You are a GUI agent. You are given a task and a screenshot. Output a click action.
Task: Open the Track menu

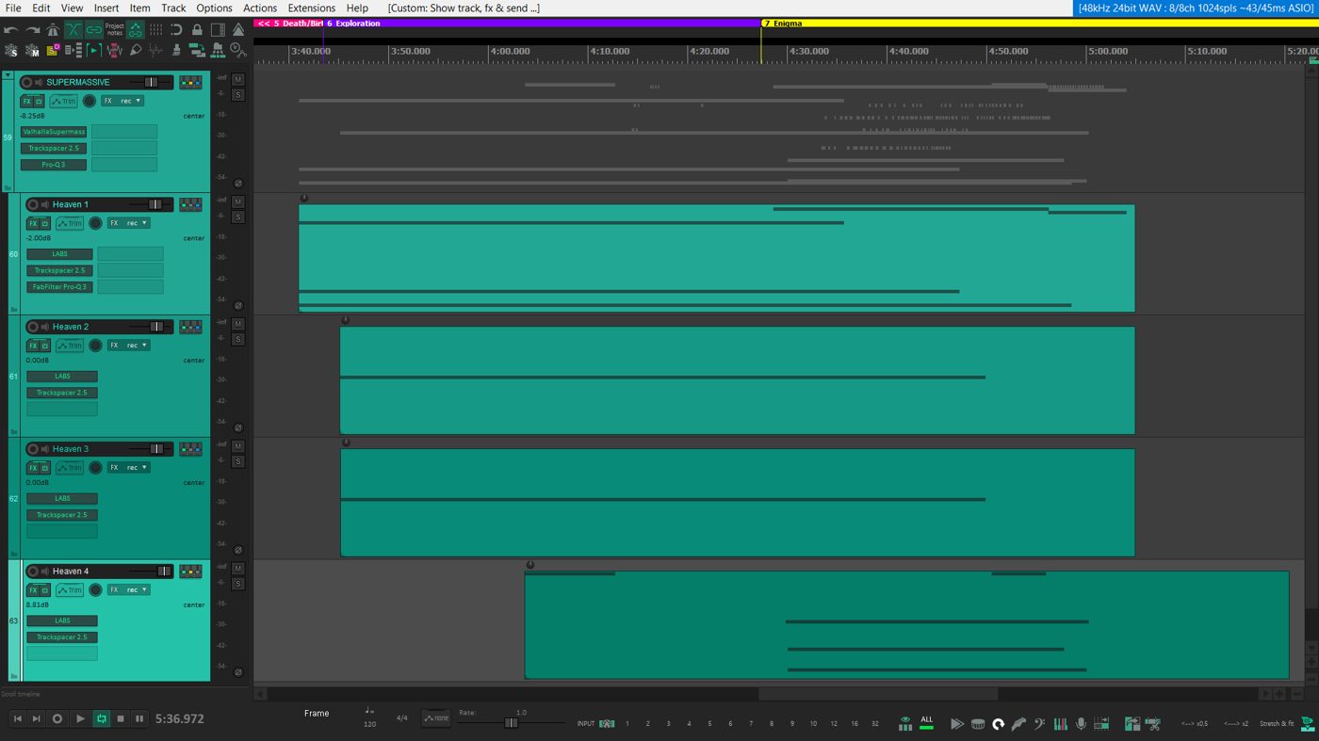(x=173, y=8)
